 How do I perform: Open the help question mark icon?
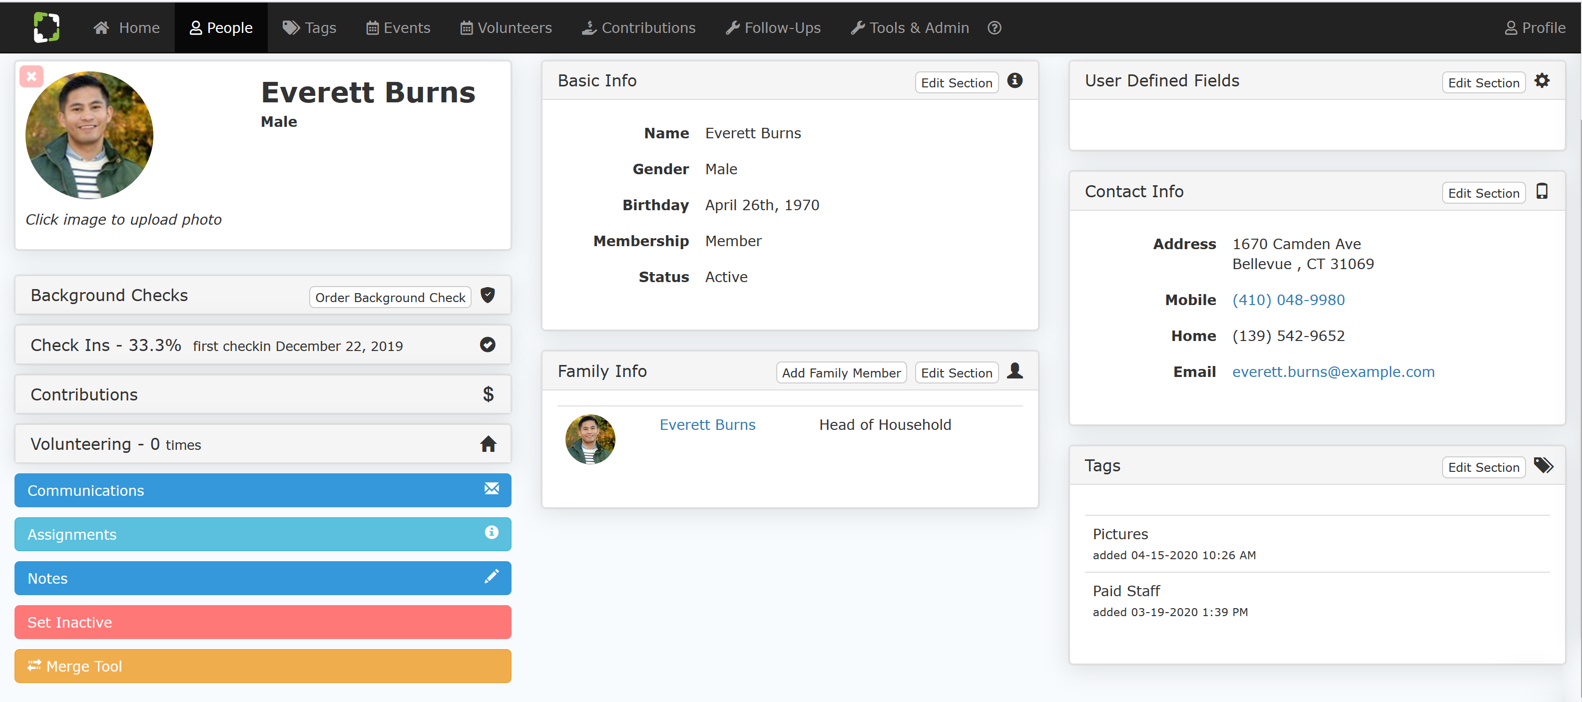994,27
